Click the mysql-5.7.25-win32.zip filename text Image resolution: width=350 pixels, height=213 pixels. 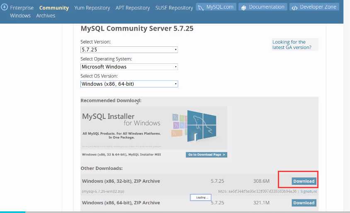point(103,191)
